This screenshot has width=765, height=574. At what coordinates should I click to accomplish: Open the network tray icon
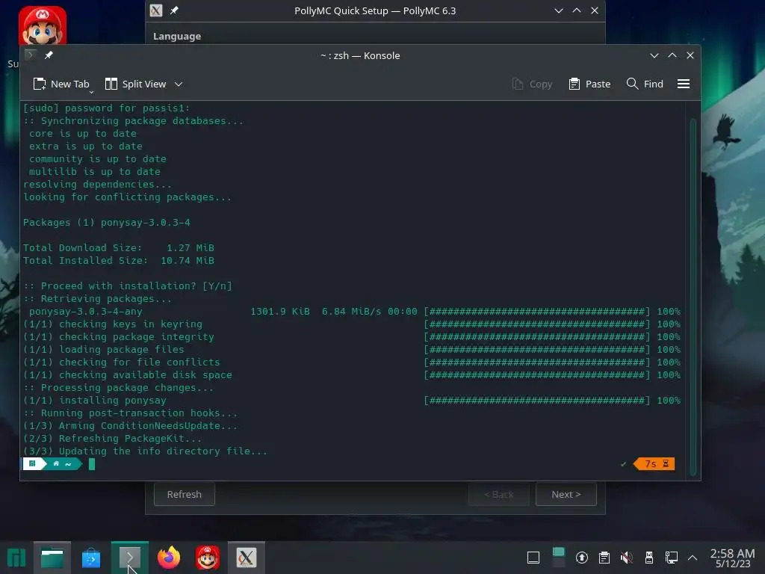(672, 558)
